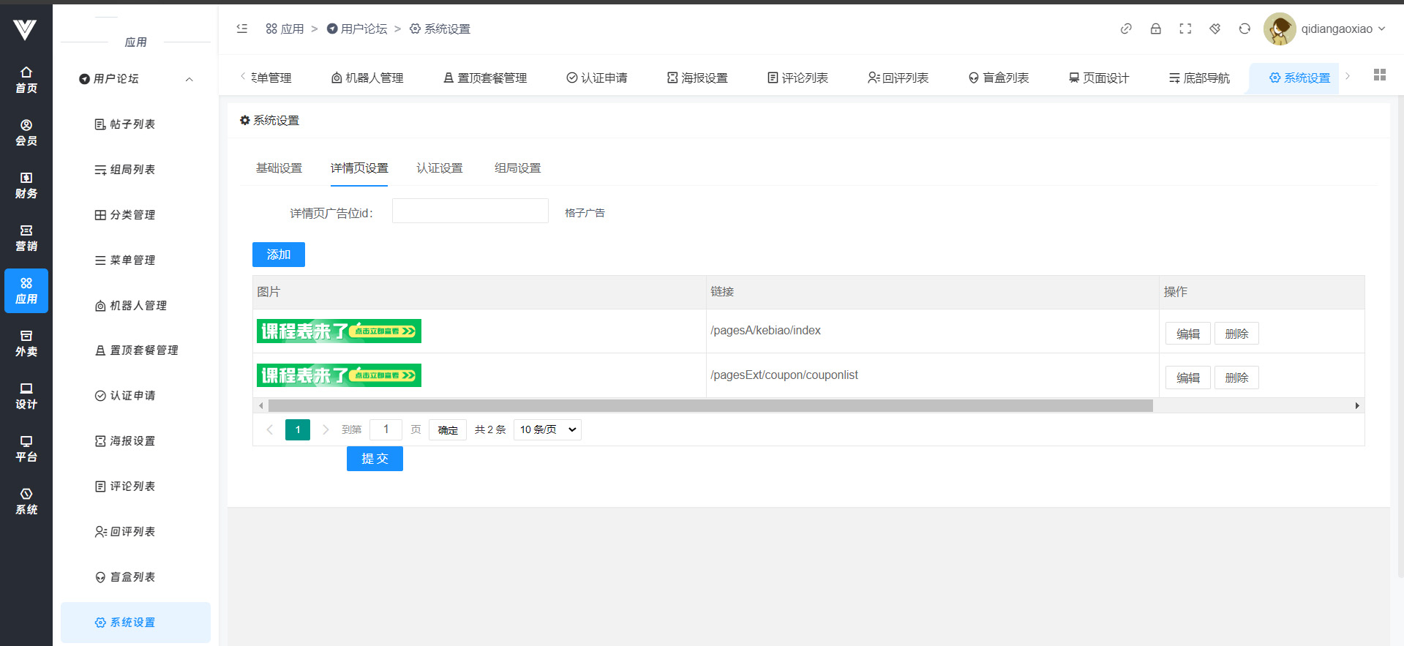Click the lock screen icon
1404x646 pixels.
pos(1156,29)
